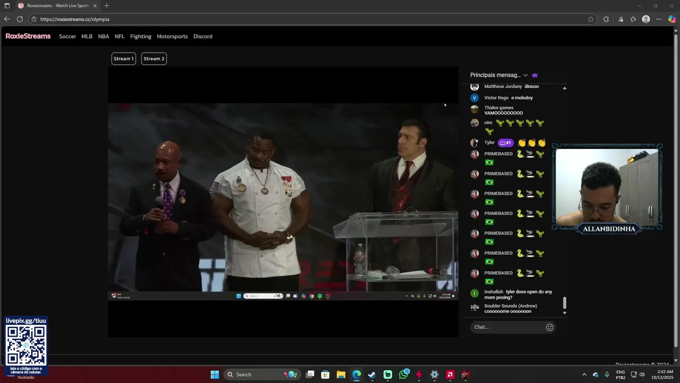Click the microphone tray icon
The height and width of the screenshot is (383, 680).
[607, 374]
